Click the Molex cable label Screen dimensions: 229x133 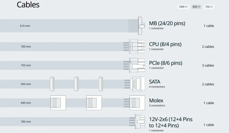coord(156,100)
